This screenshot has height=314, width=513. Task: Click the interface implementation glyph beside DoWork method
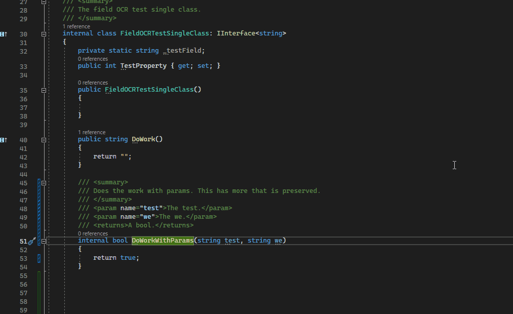pos(3,139)
